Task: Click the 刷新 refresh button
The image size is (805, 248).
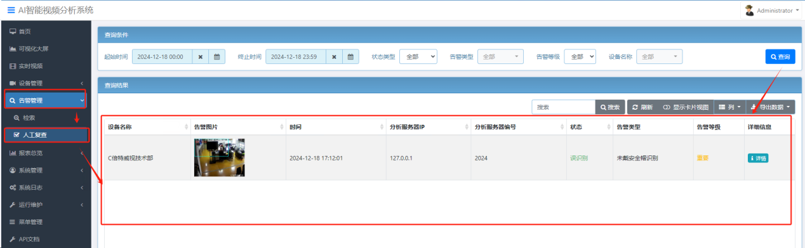Action: tap(642, 107)
